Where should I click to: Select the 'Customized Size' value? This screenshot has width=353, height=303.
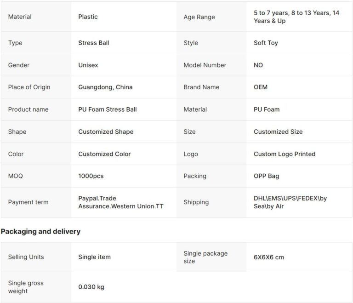[x=278, y=132]
